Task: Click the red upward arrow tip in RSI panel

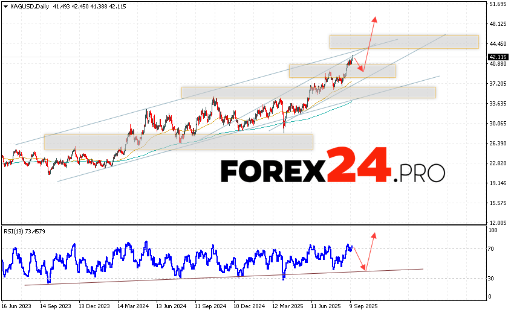Action: 374,234
